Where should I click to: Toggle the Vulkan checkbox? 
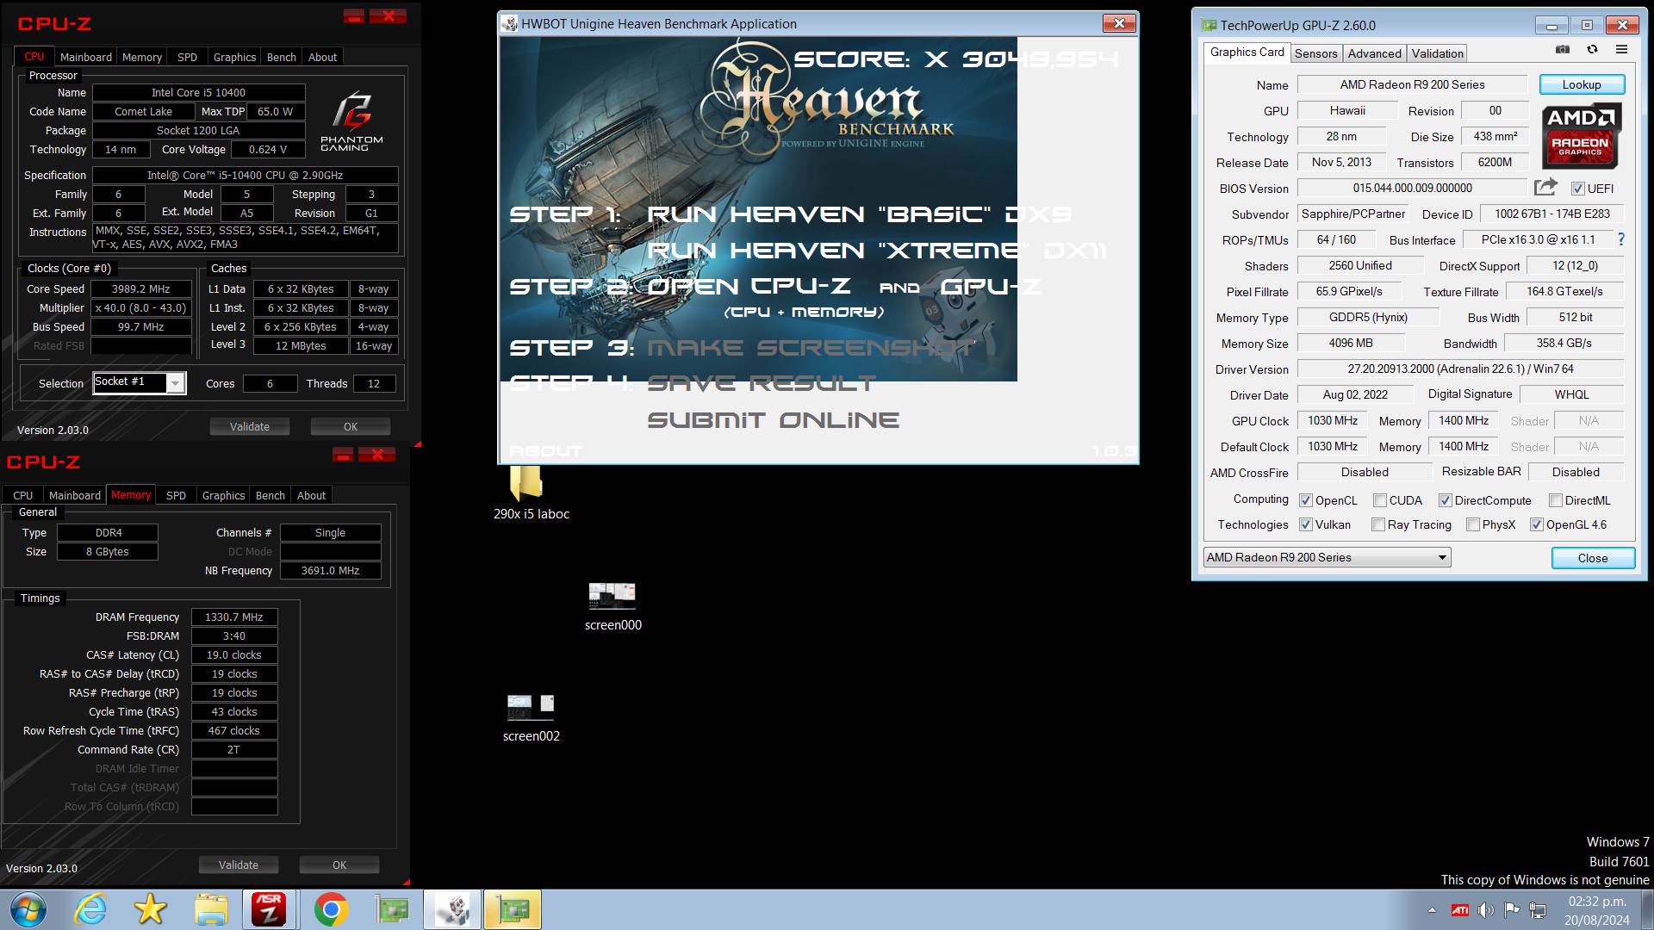tap(1306, 524)
